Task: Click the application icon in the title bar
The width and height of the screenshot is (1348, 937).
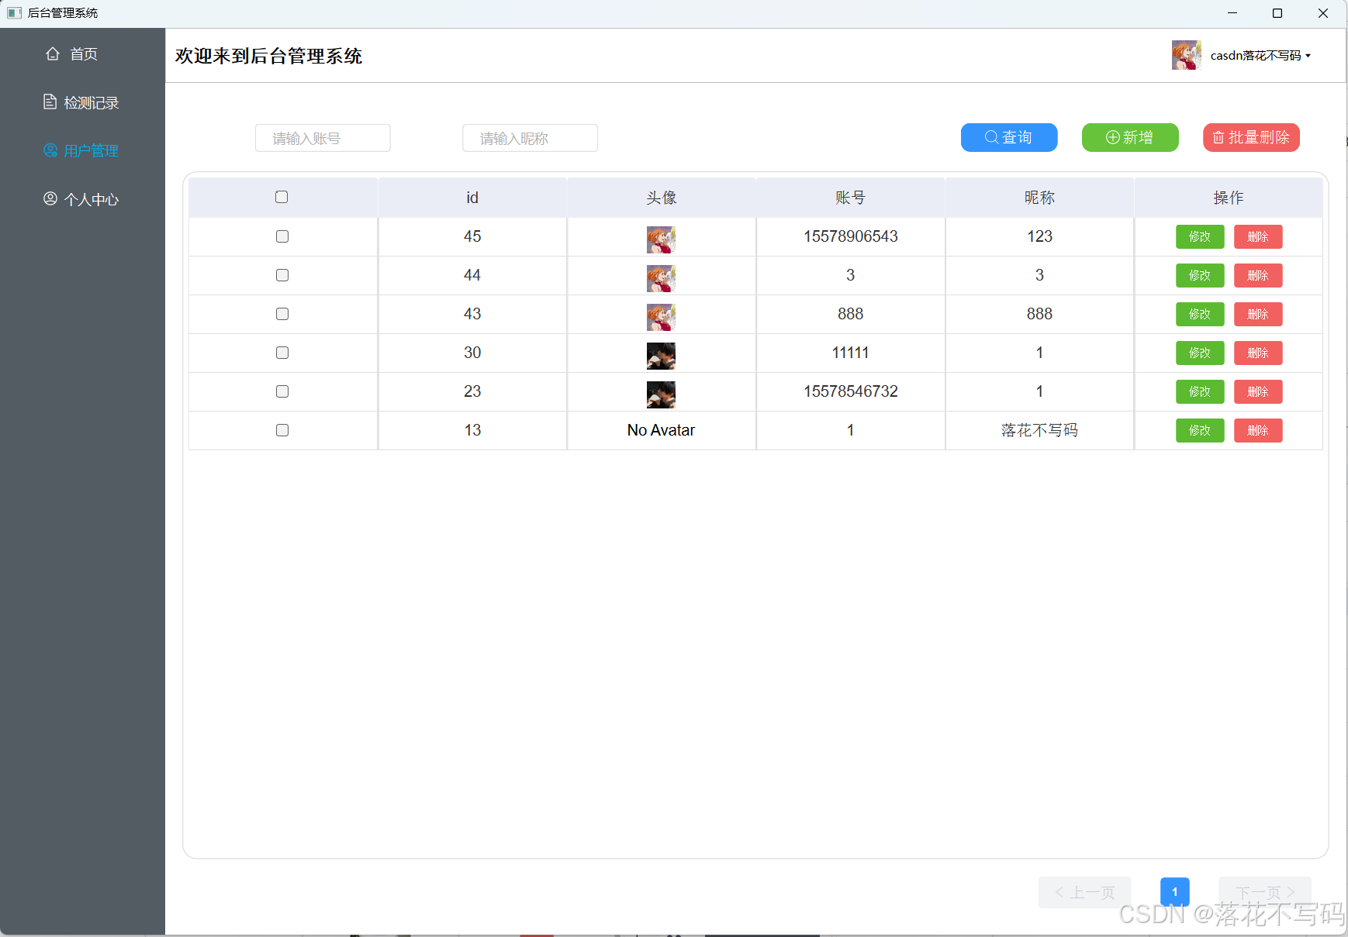Action: [14, 12]
